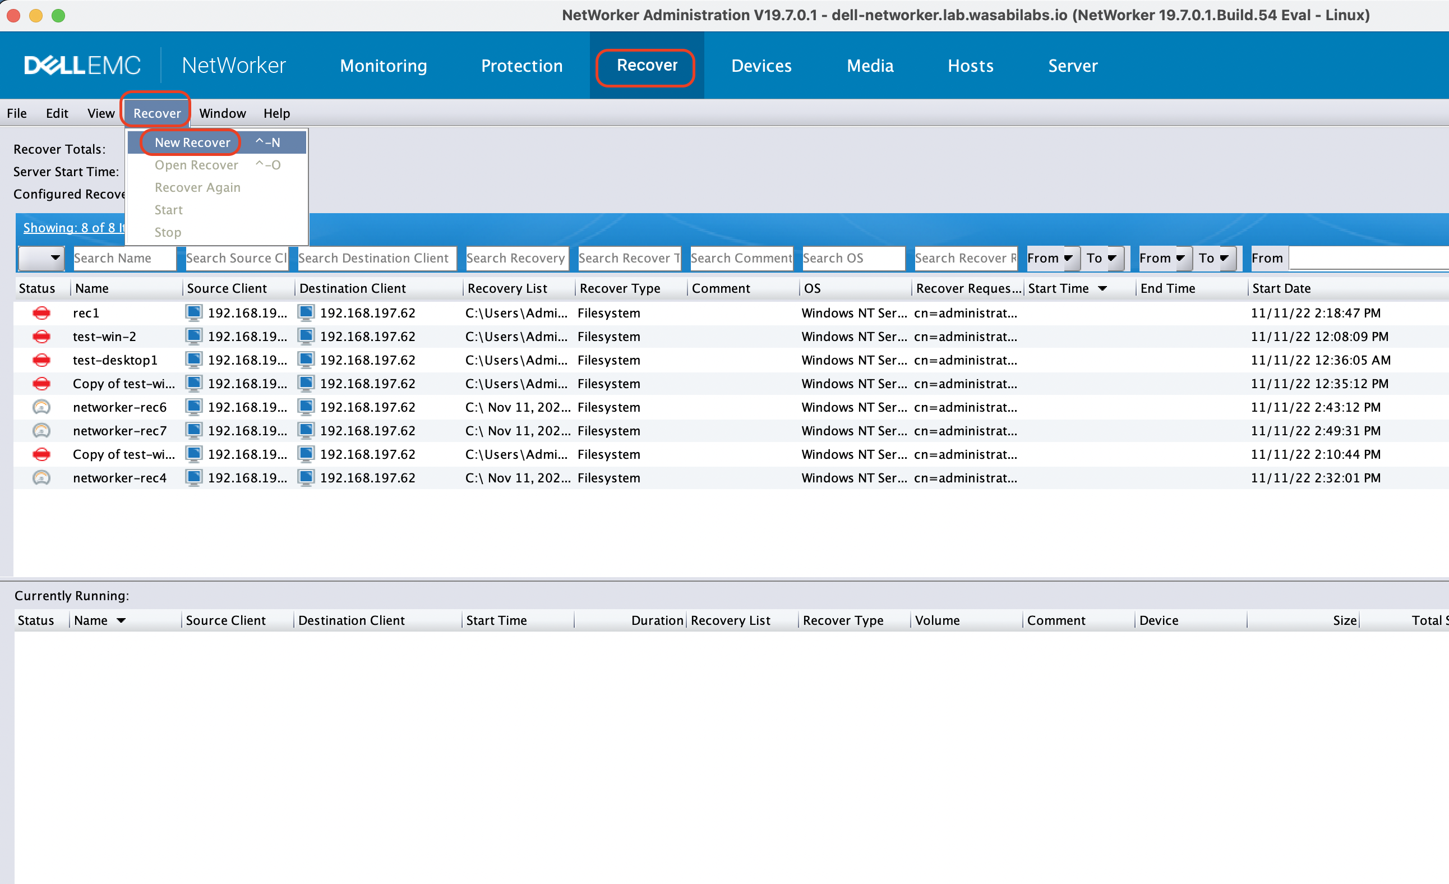Click start date 11/11/22 2:32:01 PM
This screenshot has width=1449, height=884.
coord(1316,477)
